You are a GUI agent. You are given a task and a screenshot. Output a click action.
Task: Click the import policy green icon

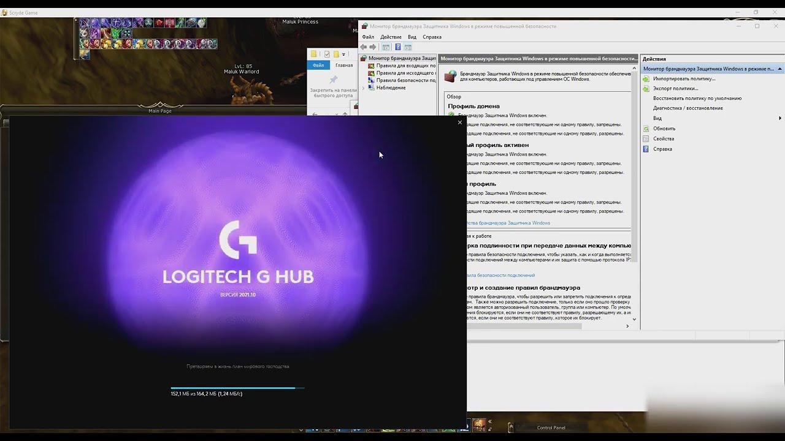tap(646, 78)
